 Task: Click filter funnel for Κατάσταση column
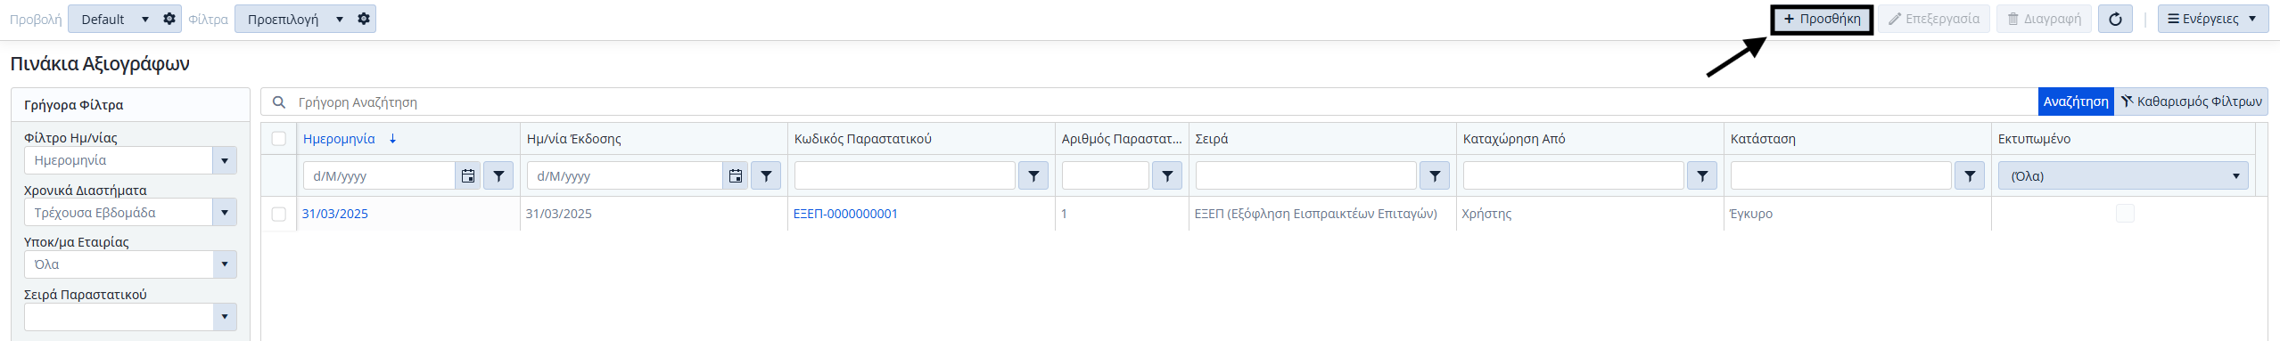point(1970,176)
